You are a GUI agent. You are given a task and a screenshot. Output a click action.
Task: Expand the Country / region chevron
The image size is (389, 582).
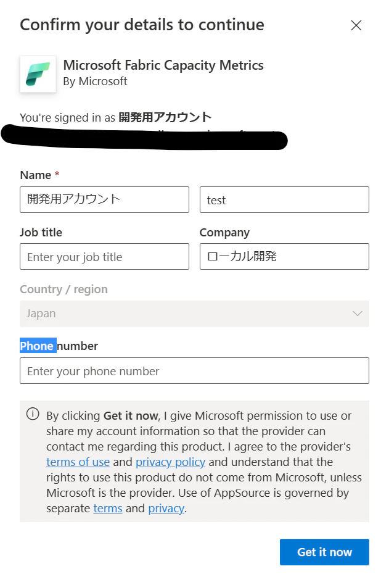[x=358, y=314]
